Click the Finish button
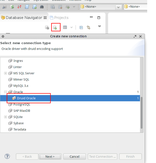156x163 pixels. click(x=130, y=157)
